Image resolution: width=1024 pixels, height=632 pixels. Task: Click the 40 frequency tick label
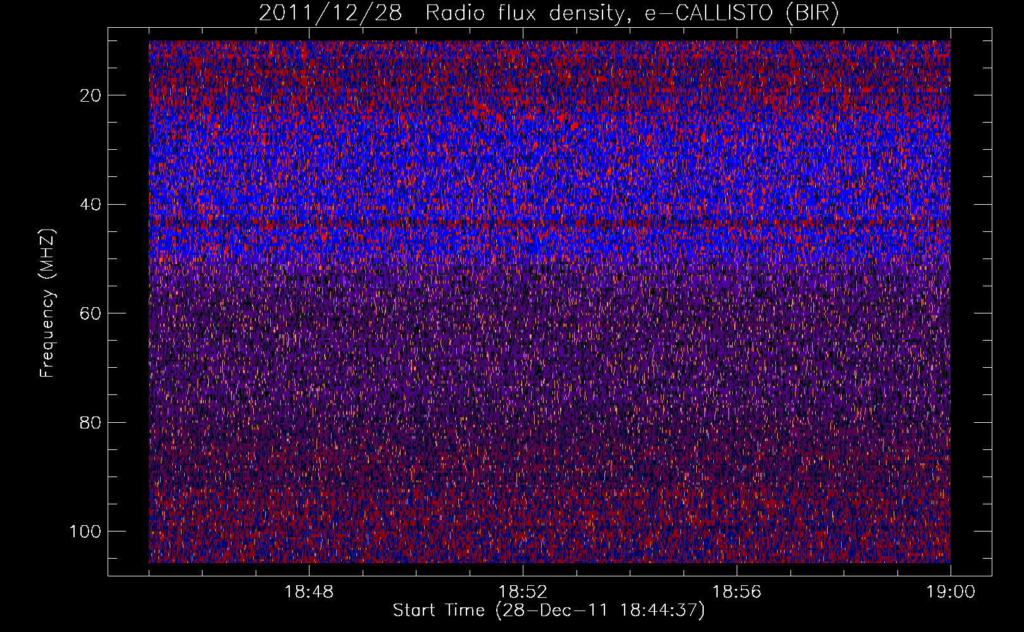pyautogui.click(x=91, y=205)
